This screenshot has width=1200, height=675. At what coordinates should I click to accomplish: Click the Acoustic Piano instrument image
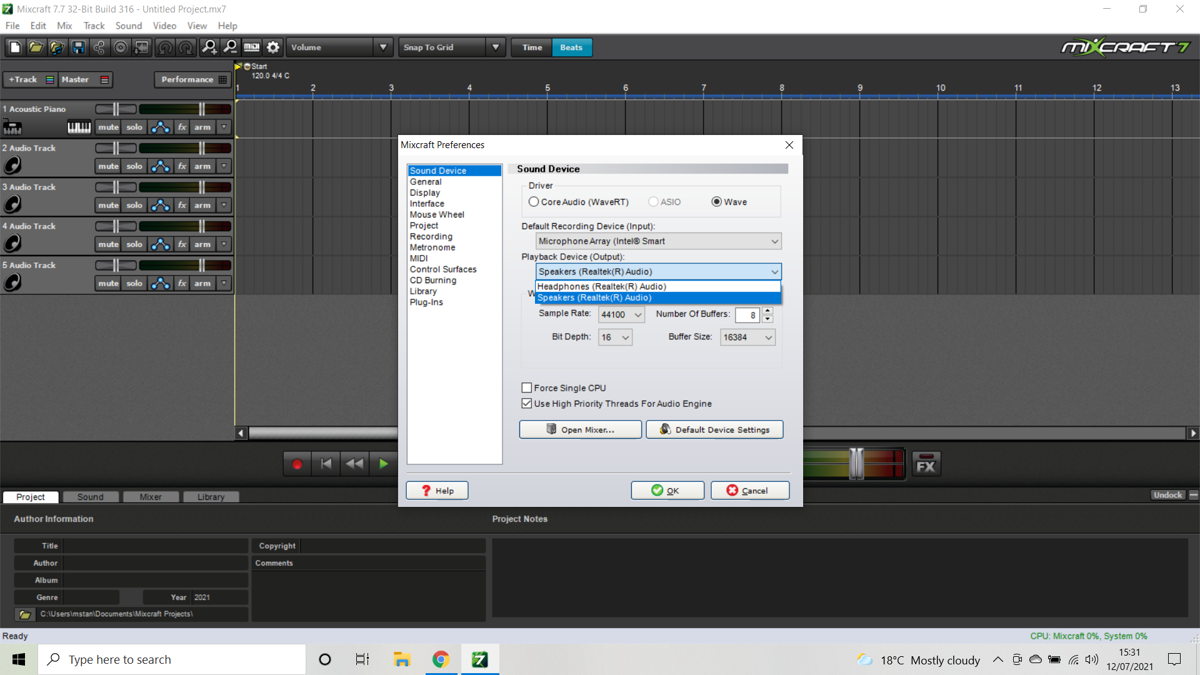(x=12, y=127)
